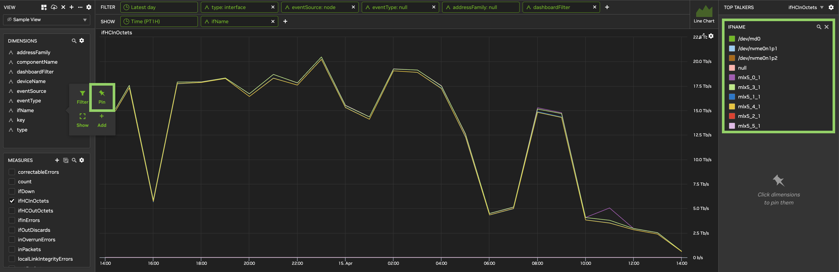Image resolution: width=839 pixels, height=272 pixels.
Task: Open VIEW settings gear
Action: (x=89, y=7)
